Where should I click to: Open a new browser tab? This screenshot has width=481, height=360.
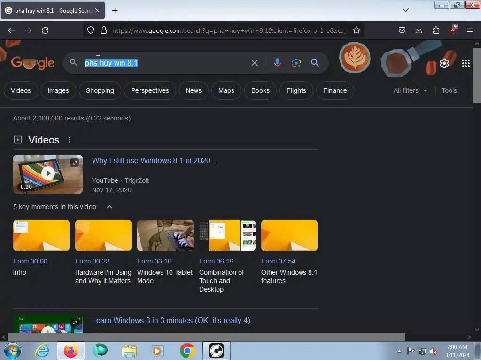115,11
